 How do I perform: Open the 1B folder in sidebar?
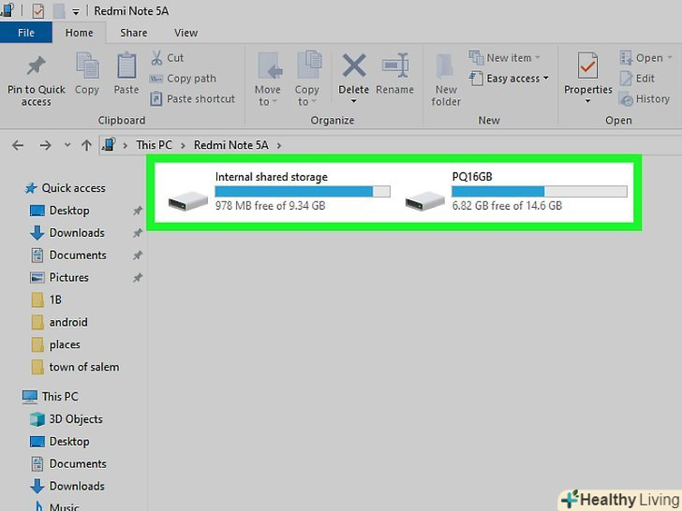point(55,299)
